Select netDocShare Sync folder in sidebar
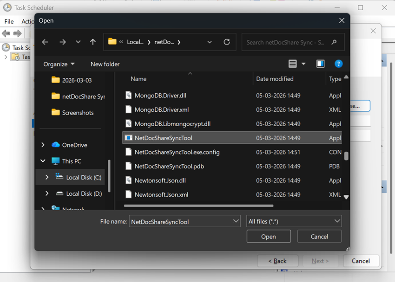 click(78, 96)
